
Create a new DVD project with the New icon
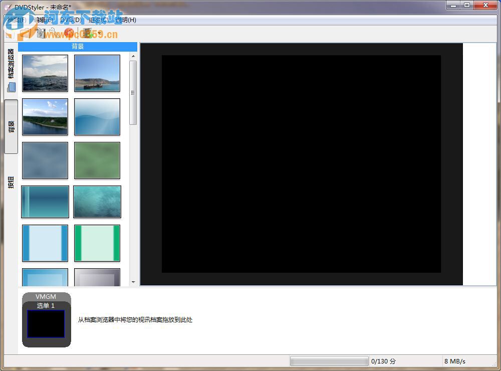tap(9, 33)
